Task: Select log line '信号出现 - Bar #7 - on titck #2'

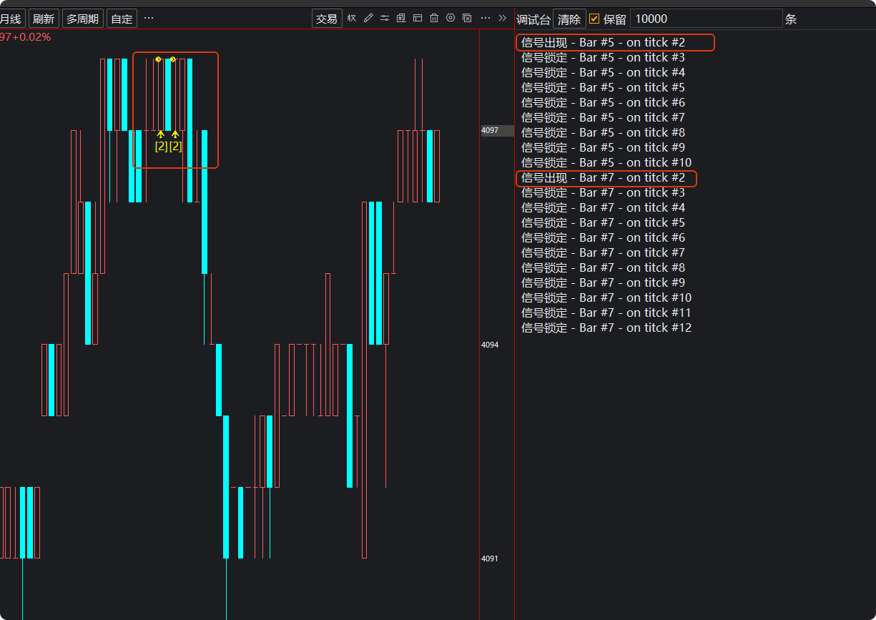Action: [x=604, y=177]
